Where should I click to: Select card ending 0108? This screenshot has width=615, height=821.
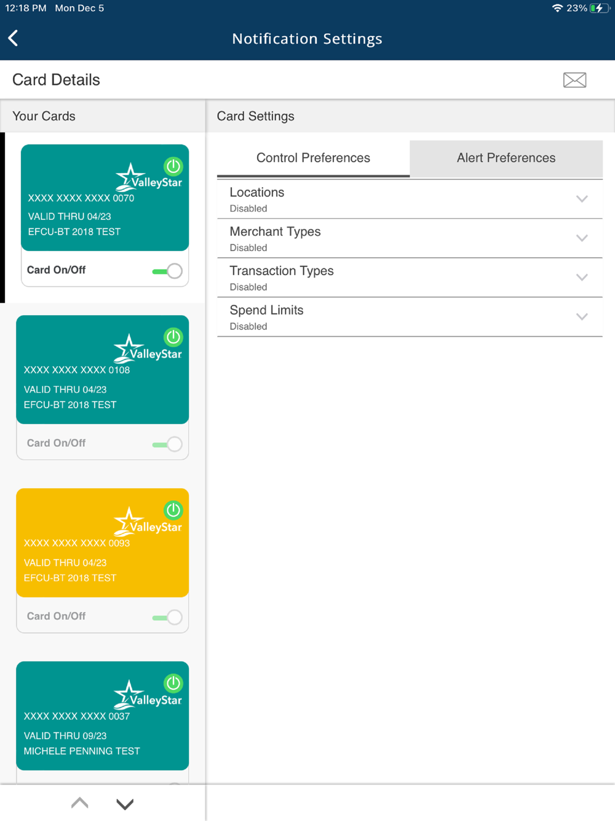(102, 369)
